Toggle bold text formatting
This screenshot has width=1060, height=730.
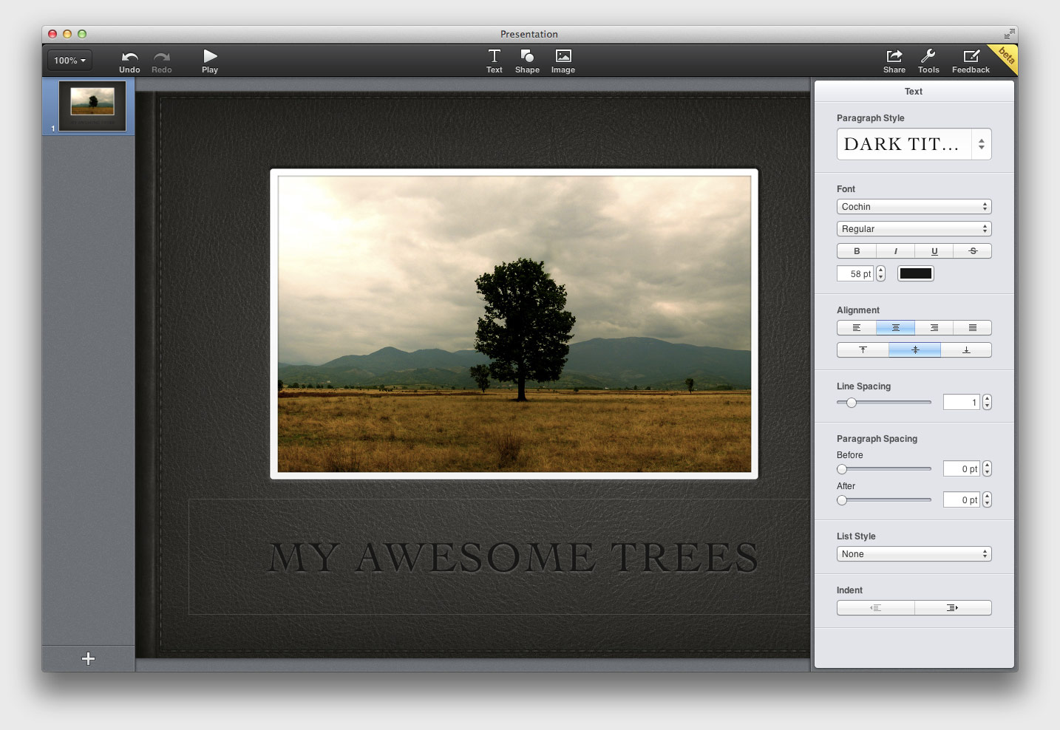pyautogui.click(x=857, y=251)
